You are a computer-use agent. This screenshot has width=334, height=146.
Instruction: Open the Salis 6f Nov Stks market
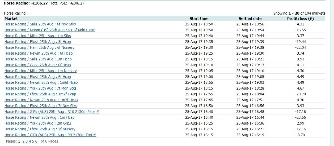click(40, 24)
